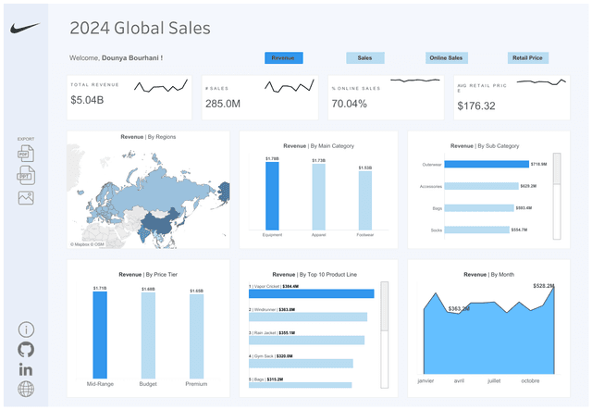Click the Mapbox OSM attribution

pos(87,244)
